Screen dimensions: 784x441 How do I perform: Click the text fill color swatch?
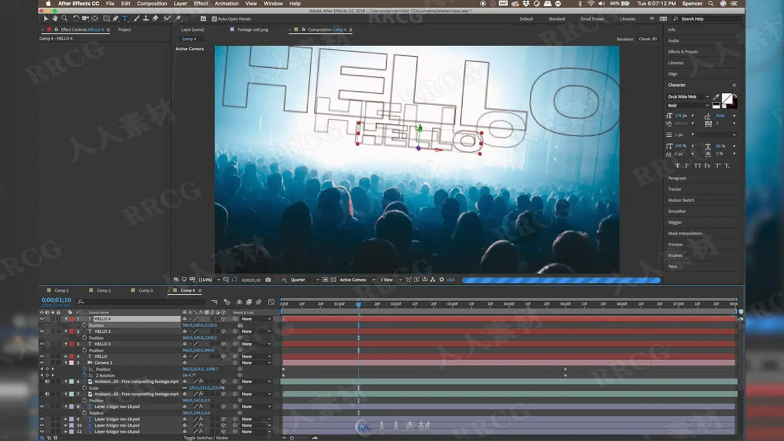727,98
